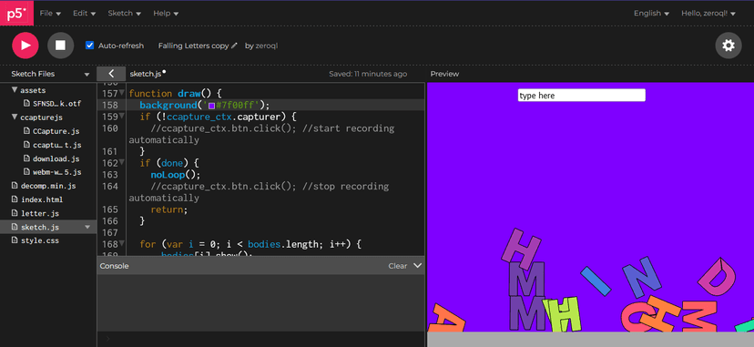This screenshot has height=347, width=754.
Task: Collapse the assets folder
Action: 15,90
